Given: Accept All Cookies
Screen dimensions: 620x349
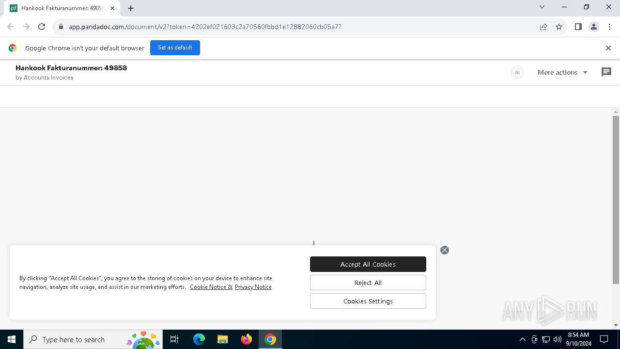Looking at the screenshot, I should tap(368, 264).
